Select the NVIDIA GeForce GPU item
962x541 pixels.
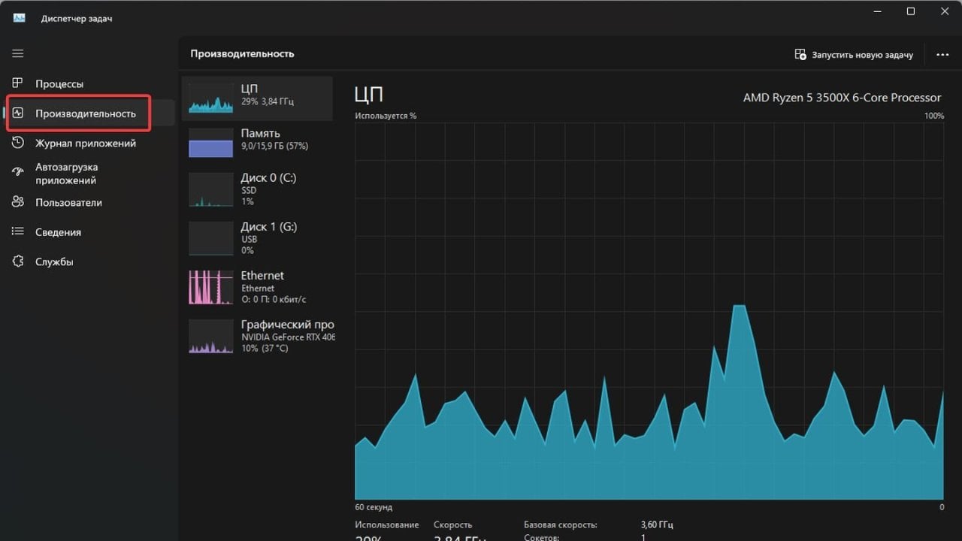tap(257, 336)
